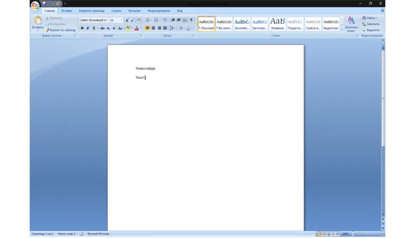
Task: Click the Increase Indent icon
Action: coord(179,21)
